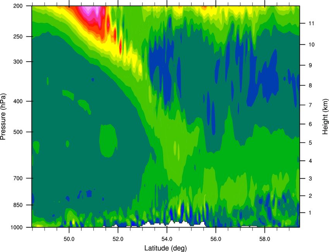Click the 4 km height label
Screen dimensions: 329x252
pyautogui.click(x=310, y=161)
